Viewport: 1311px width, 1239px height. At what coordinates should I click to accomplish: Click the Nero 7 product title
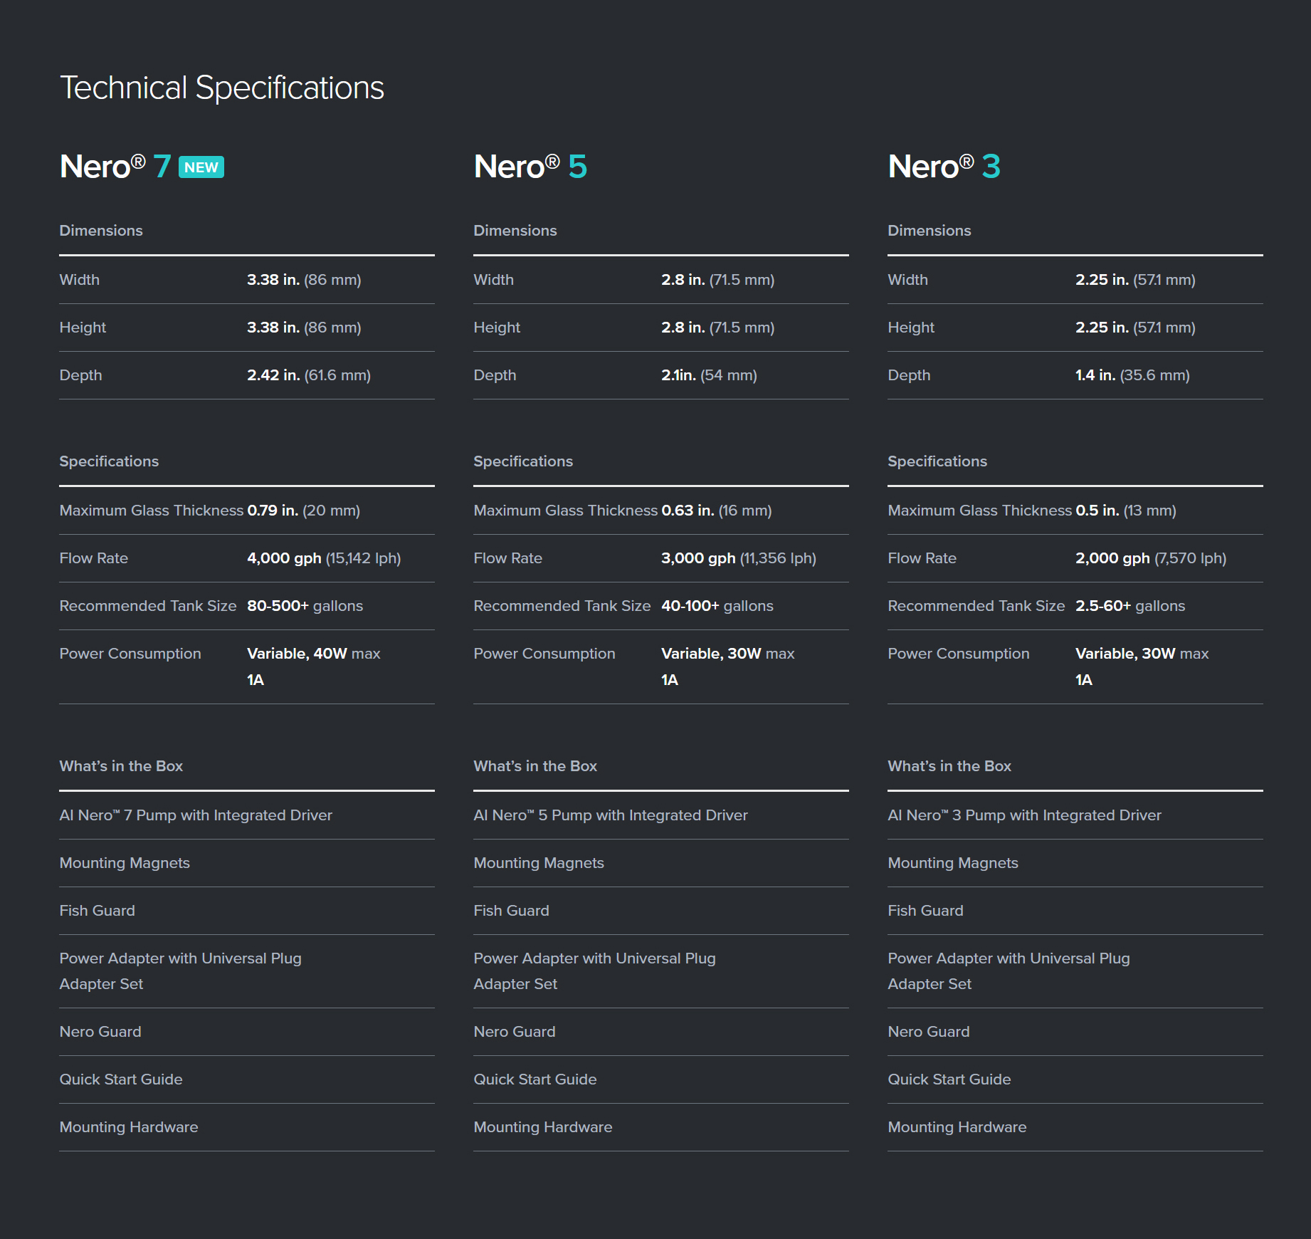click(115, 167)
